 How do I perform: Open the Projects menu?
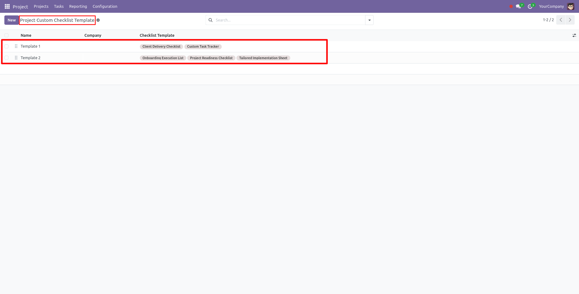point(41,6)
